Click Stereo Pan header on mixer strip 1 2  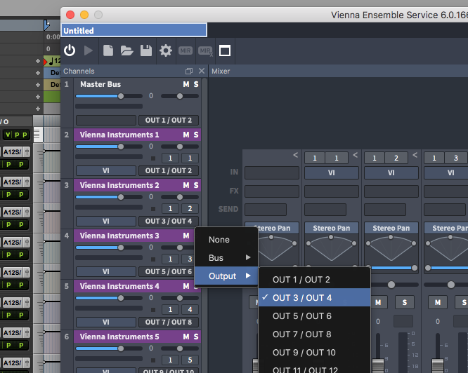tap(391, 229)
